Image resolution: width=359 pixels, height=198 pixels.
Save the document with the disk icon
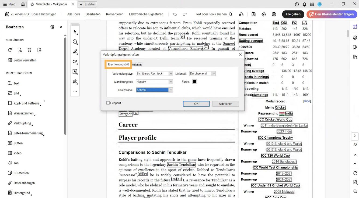point(253,14)
